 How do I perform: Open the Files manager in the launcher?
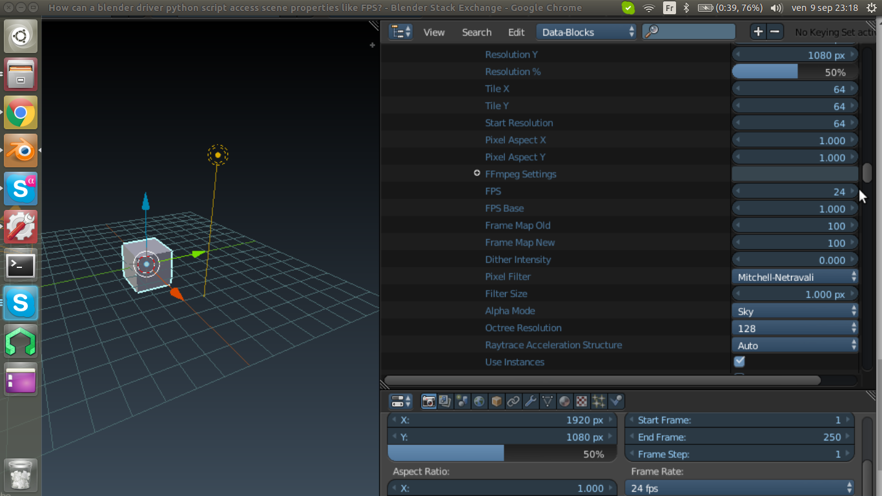click(21, 75)
